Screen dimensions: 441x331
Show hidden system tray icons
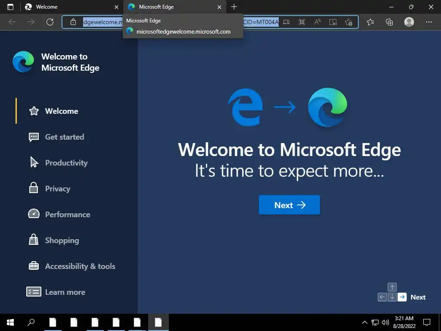click(364, 322)
